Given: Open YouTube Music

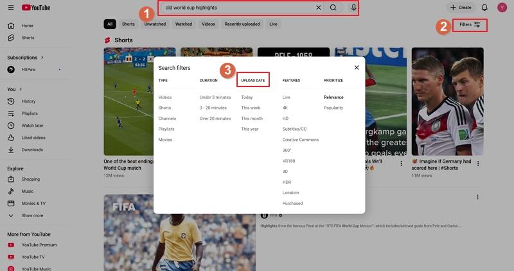Looking at the screenshot, I should (x=36, y=268).
